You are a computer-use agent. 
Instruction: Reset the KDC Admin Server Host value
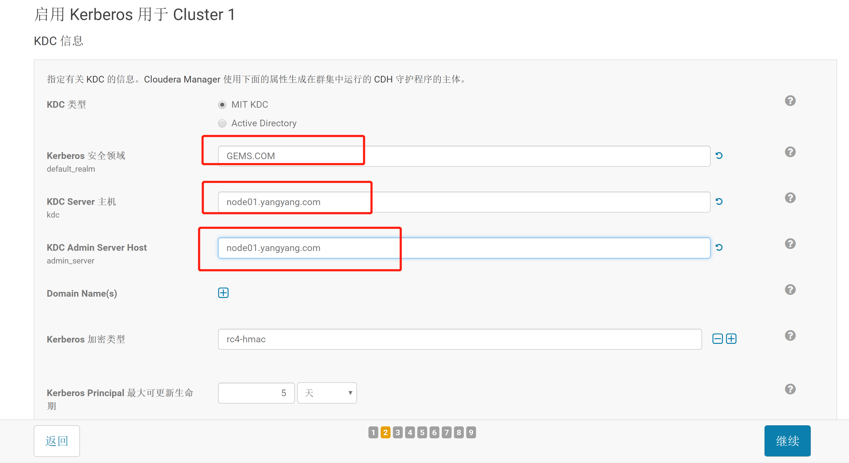[x=719, y=247]
